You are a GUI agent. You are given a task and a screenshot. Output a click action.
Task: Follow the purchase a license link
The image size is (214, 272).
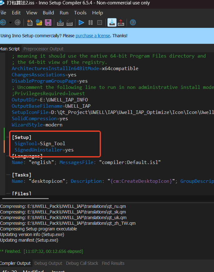pyautogui.click(x=93, y=36)
